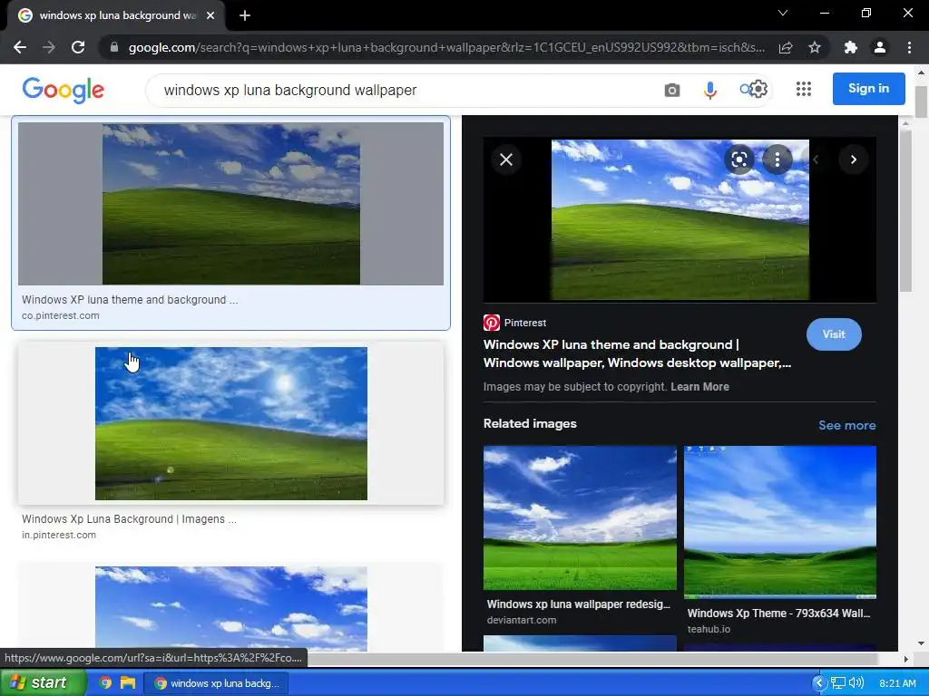Click the magnifier search button
Viewport: 929px width, 696px height.
point(745,90)
